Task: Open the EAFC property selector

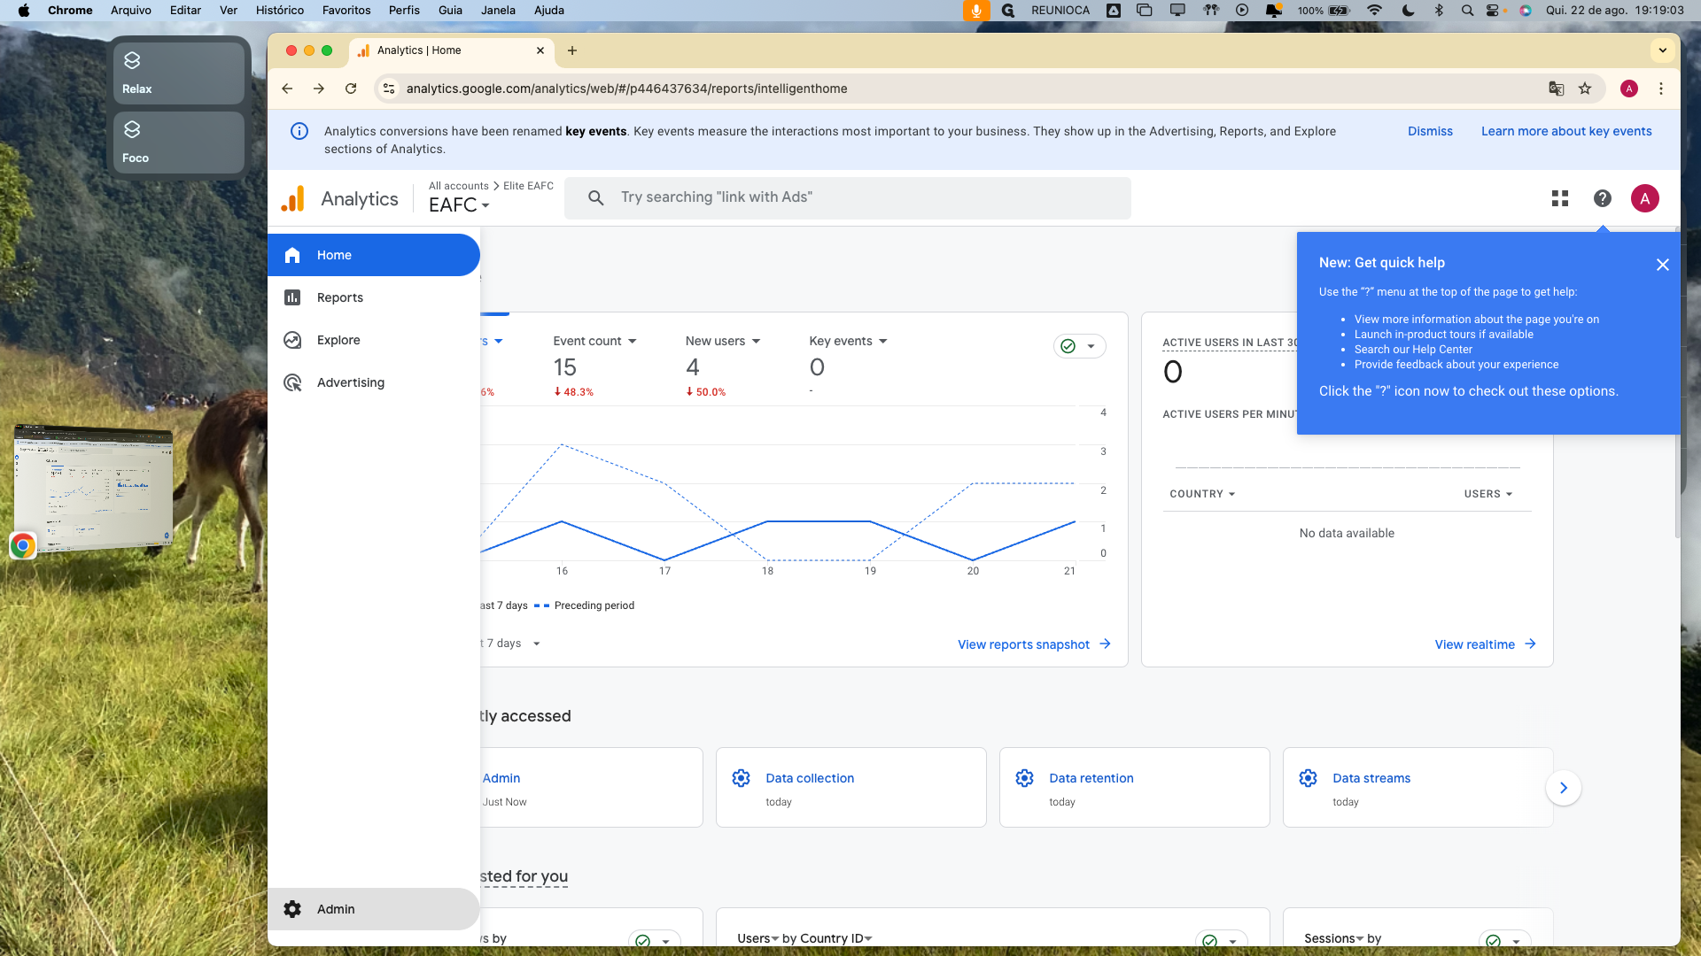Action: pos(459,204)
